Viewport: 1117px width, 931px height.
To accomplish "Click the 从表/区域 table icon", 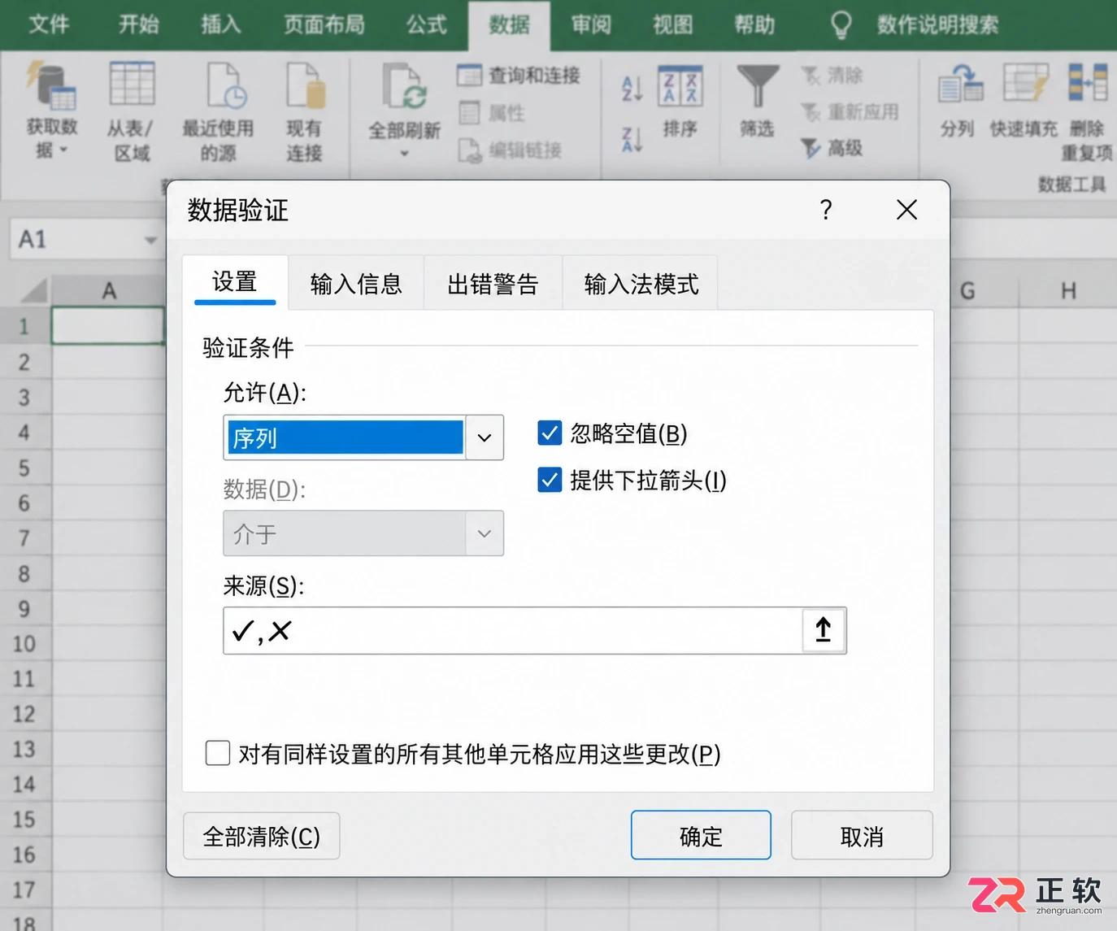I will pyautogui.click(x=132, y=84).
